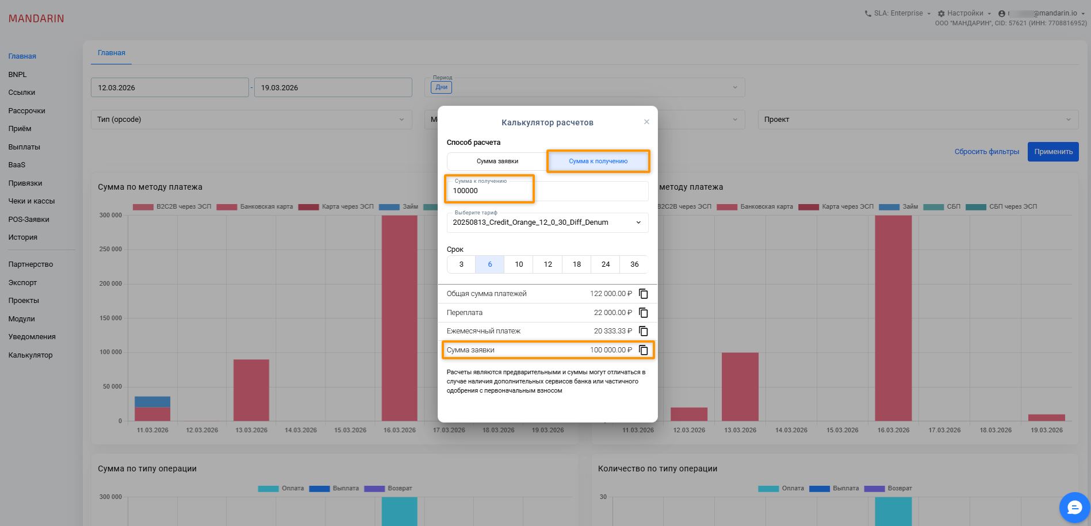Select the 36 month term
This screenshot has width=1091, height=526.
634,264
